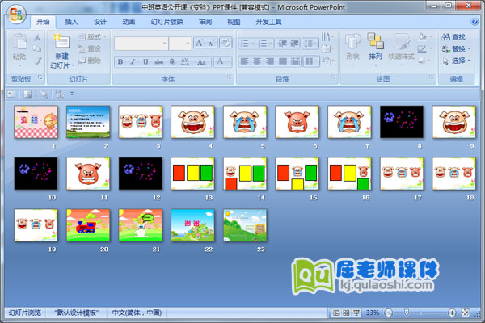This screenshot has width=485, height=323.
Task: Click the Shape Outline pen icon
Action: click(x=424, y=48)
